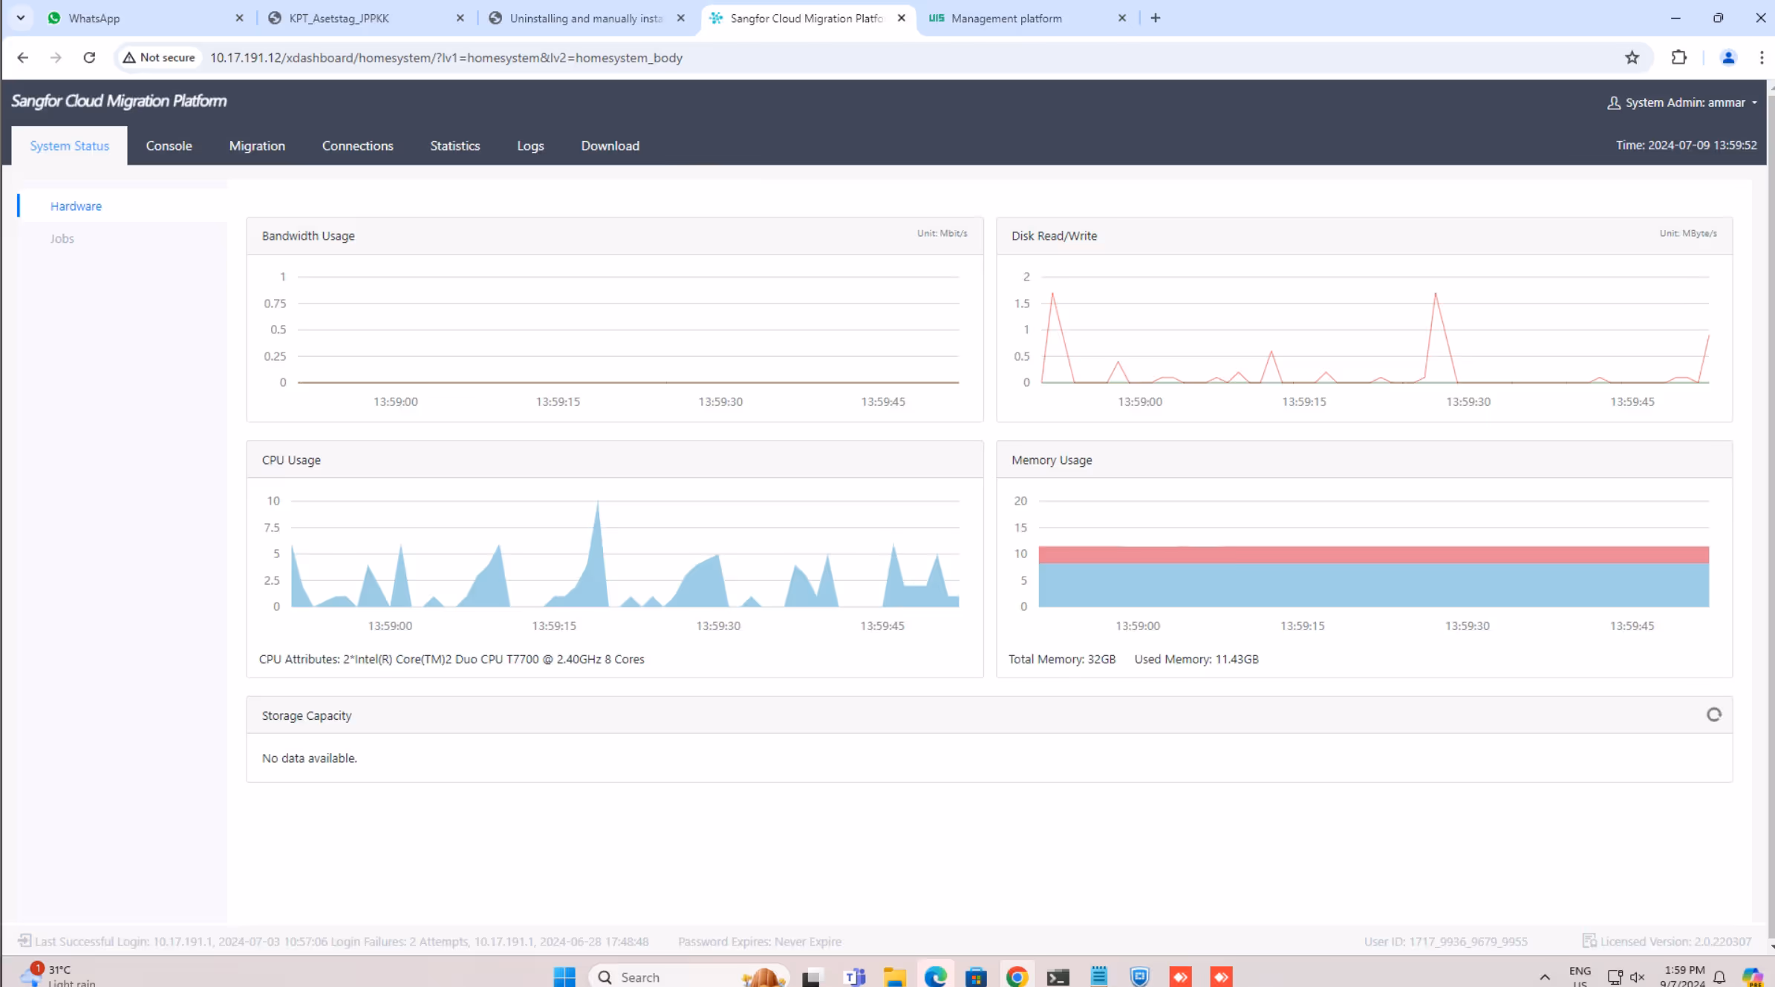
Task: Select Hardware in the left sidebar
Action: (76, 206)
